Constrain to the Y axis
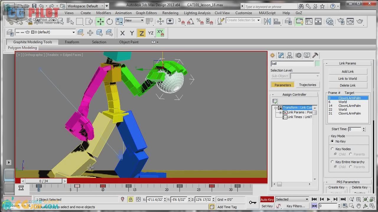The image size is (378, 212). click(x=132, y=33)
